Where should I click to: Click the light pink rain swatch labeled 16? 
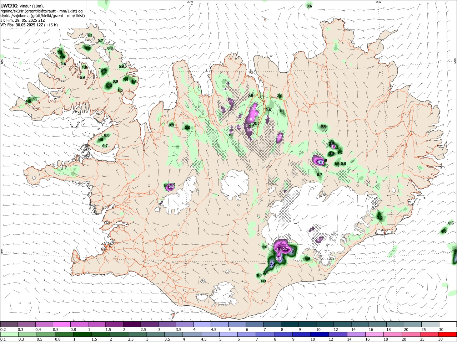374,334
